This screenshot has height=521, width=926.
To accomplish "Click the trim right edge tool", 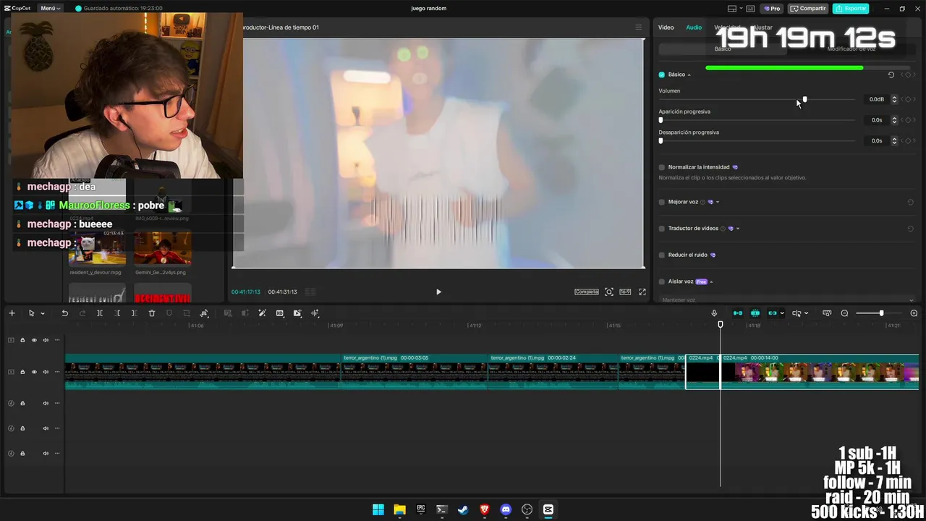I will (x=135, y=313).
